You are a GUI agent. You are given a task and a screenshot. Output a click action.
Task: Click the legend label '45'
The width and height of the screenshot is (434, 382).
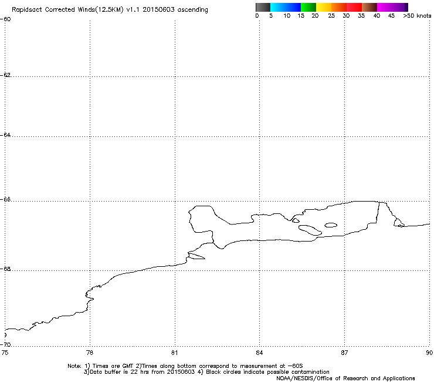(x=391, y=16)
